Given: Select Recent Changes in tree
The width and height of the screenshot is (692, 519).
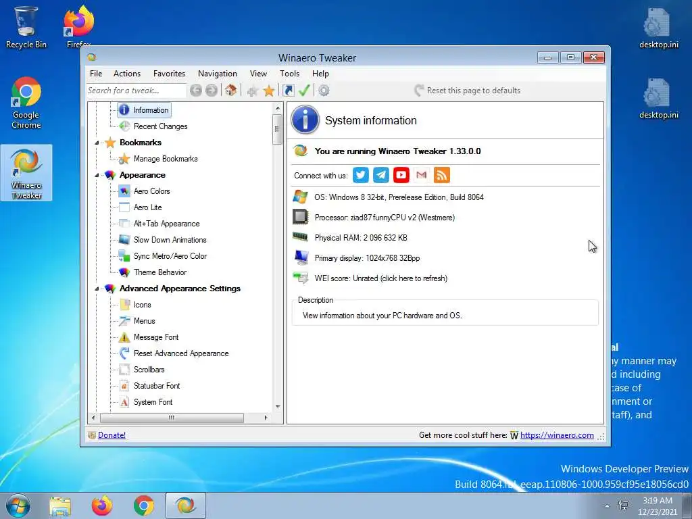Looking at the screenshot, I should point(160,126).
